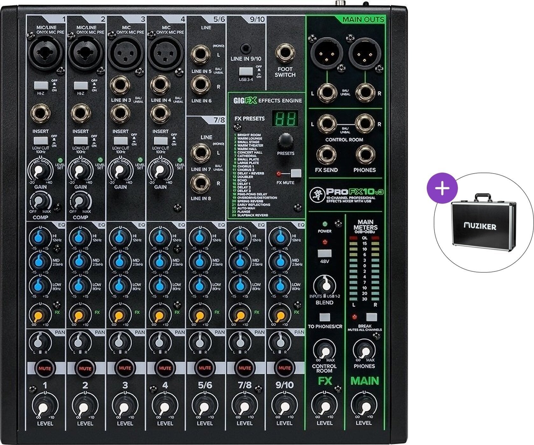
Task: Enable Low Cut 100Hz on channel 1
Action: (41, 141)
